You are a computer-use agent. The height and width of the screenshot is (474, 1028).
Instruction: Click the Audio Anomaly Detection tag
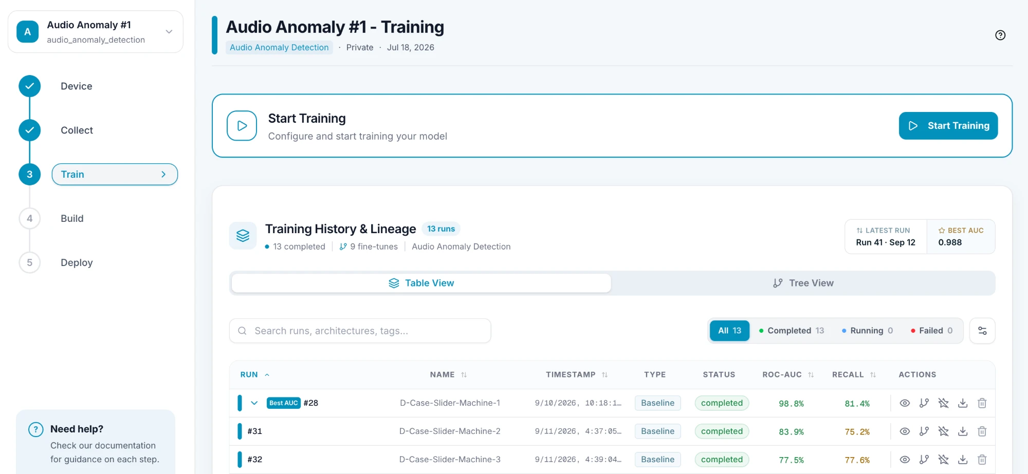coord(279,47)
